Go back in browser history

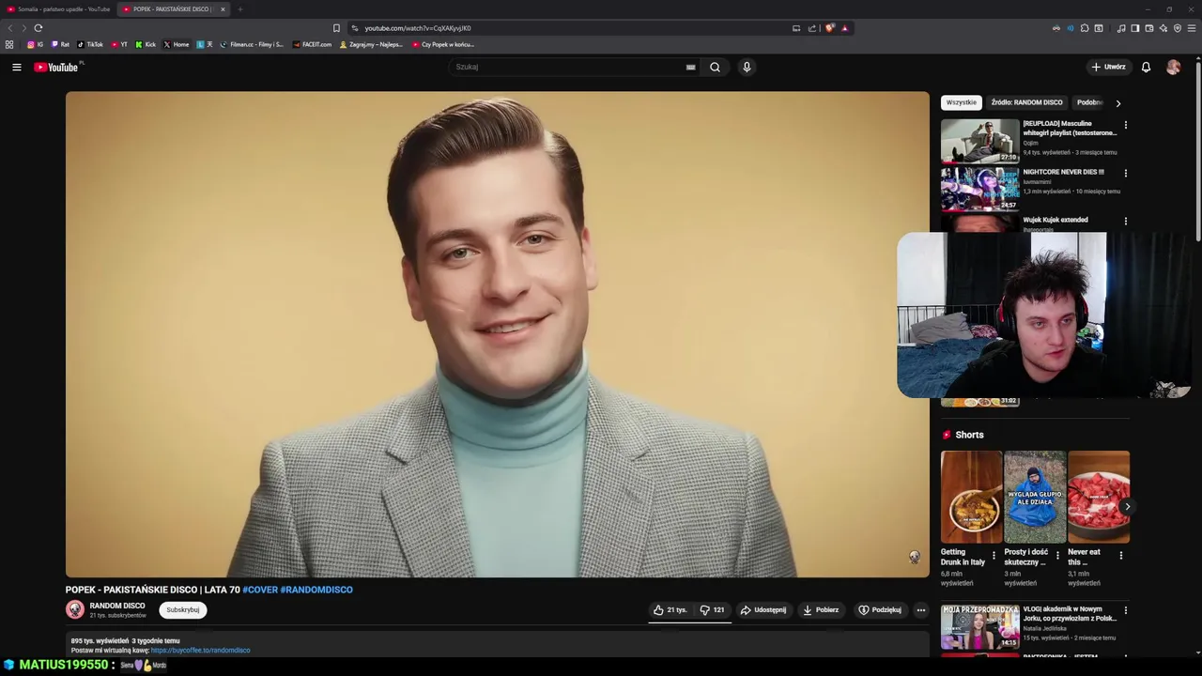tap(10, 28)
